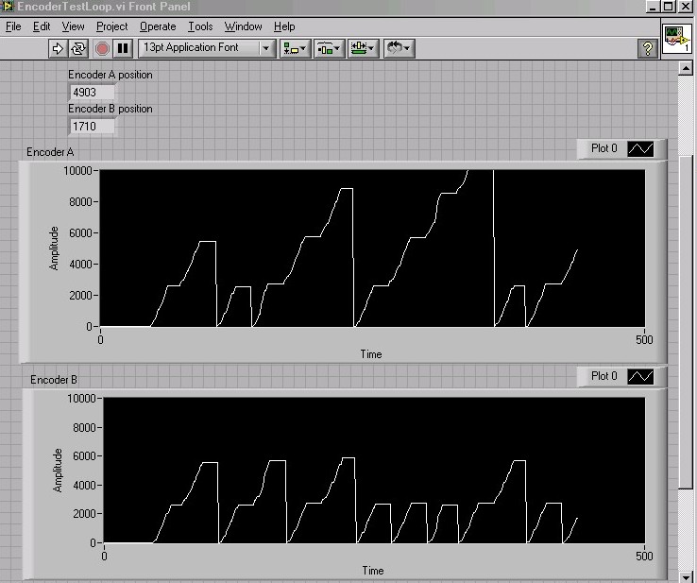The height and width of the screenshot is (583, 697).
Task: Open the Operate menu
Action: (158, 26)
